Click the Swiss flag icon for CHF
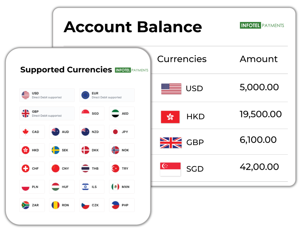301x230 pixels. (26, 168)
